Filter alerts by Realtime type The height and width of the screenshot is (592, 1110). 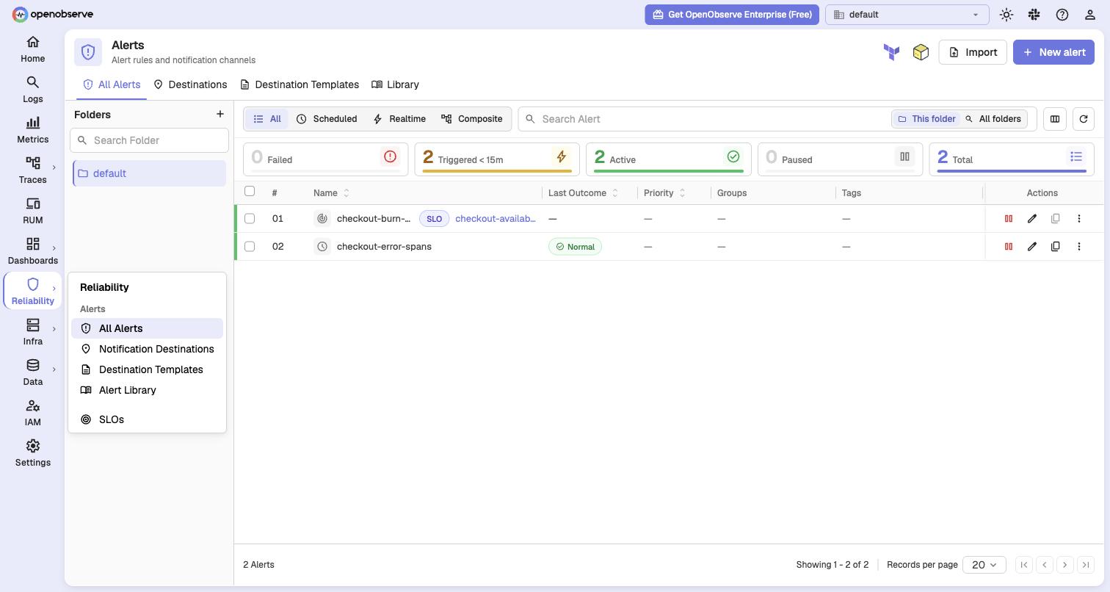(x=399, y=119)
